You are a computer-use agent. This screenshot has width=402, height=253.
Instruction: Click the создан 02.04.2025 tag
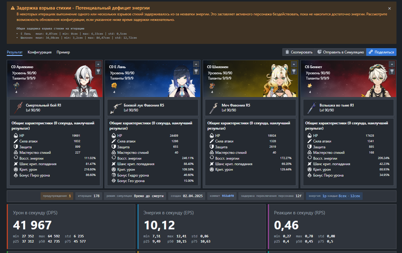(187, 196)
